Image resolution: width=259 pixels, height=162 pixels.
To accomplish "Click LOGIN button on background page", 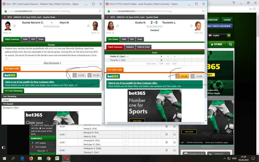I will pyautogui.click(x=227, y=20).
